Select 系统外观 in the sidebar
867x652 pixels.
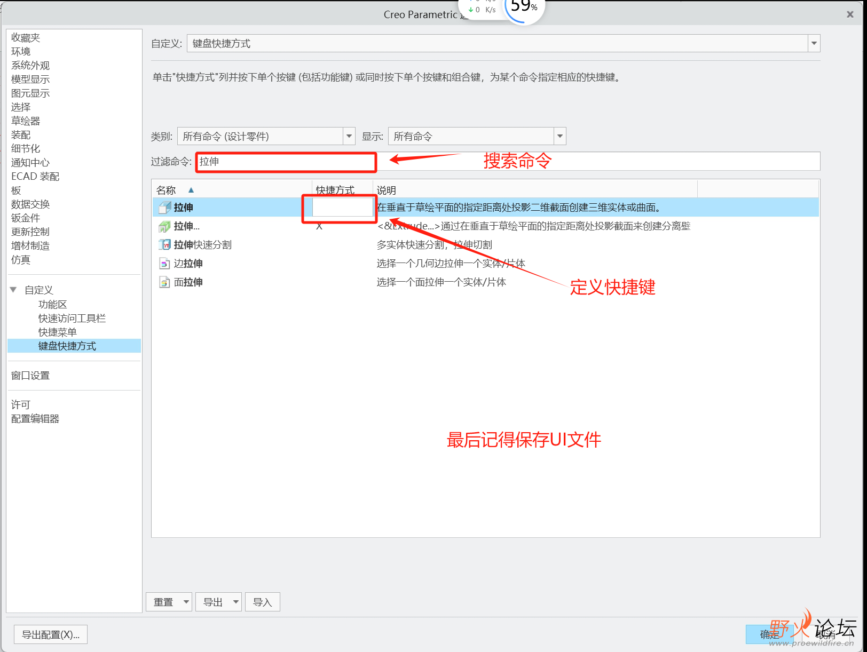click(x=30, y=65)
